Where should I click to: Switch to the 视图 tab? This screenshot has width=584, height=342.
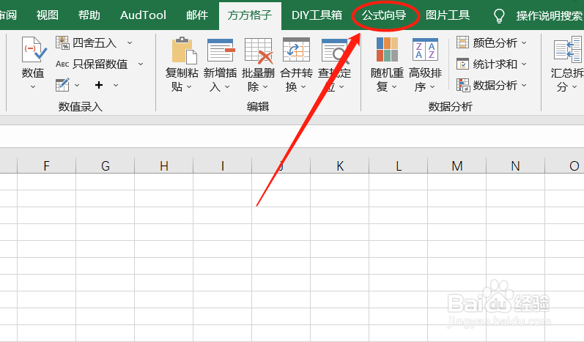pos(48,15)
